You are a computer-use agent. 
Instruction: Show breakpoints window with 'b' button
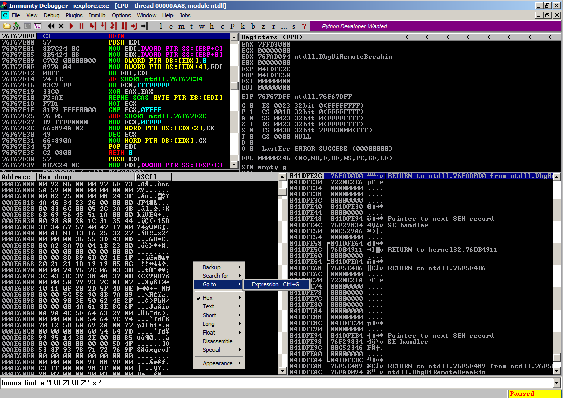tap(253, 26)
